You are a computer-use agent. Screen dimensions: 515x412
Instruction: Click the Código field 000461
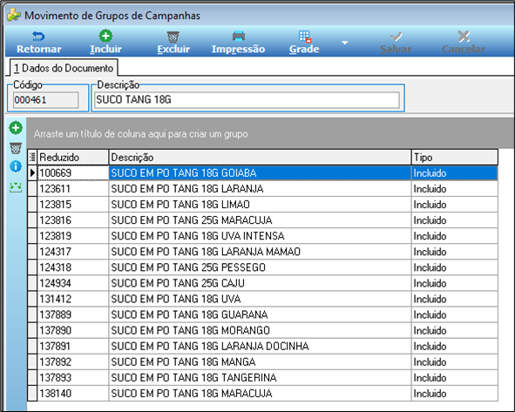point(46,100)
